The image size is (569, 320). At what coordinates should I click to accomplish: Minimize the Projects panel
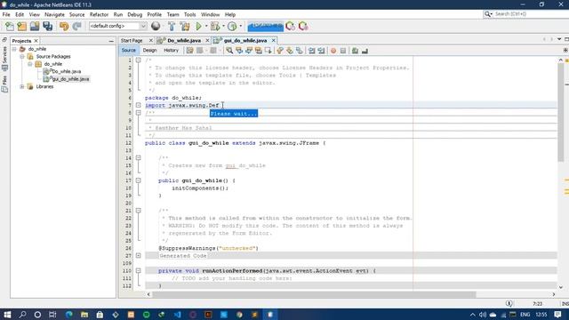[111, 41]
